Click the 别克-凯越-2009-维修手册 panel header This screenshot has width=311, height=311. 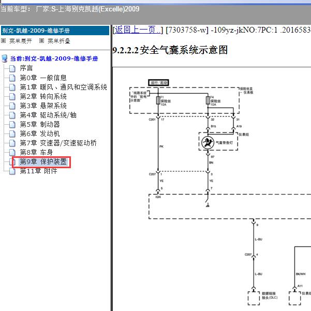coord(55,31)
